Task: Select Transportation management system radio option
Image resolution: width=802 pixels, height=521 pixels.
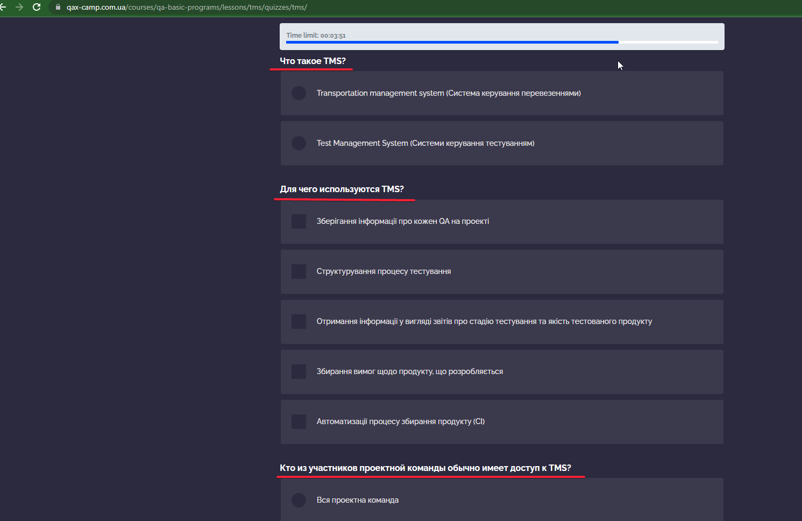Action: click(299, 93)
